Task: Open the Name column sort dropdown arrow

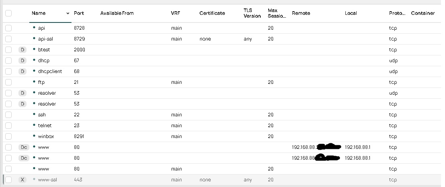Action: (x=67, y=14)
